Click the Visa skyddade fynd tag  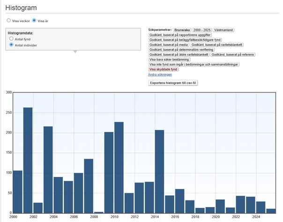(x=163, y=69)
